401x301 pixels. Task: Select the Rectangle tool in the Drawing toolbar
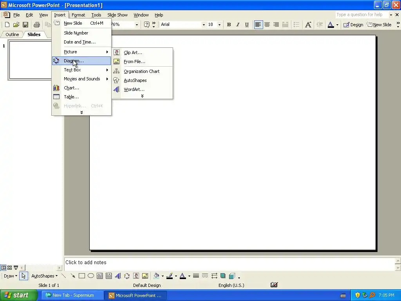[82, 276]
